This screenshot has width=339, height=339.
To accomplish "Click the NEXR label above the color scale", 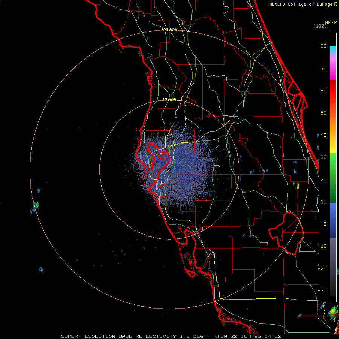I will [x=331, y=23].
